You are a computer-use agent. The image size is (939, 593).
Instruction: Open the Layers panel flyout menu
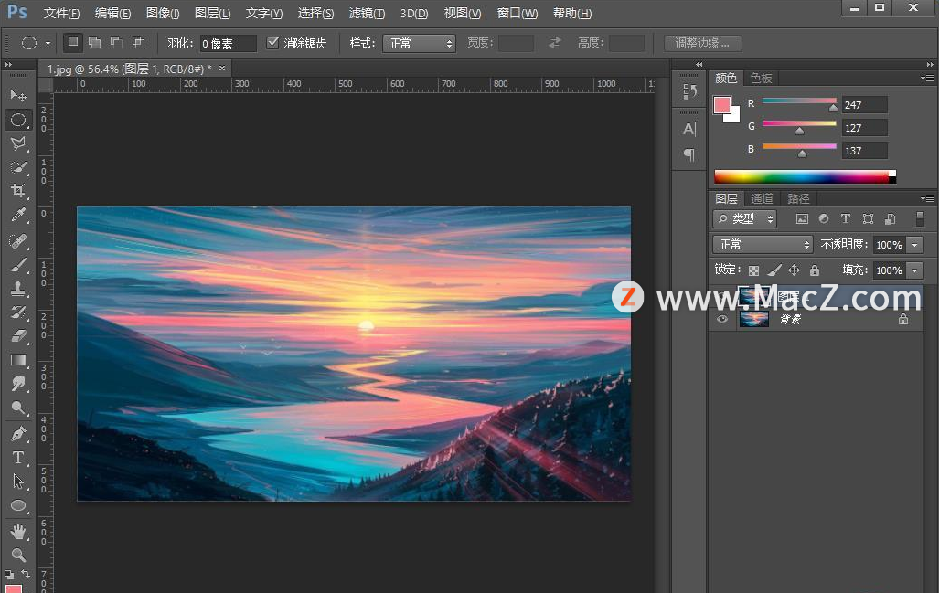[927, 198]
